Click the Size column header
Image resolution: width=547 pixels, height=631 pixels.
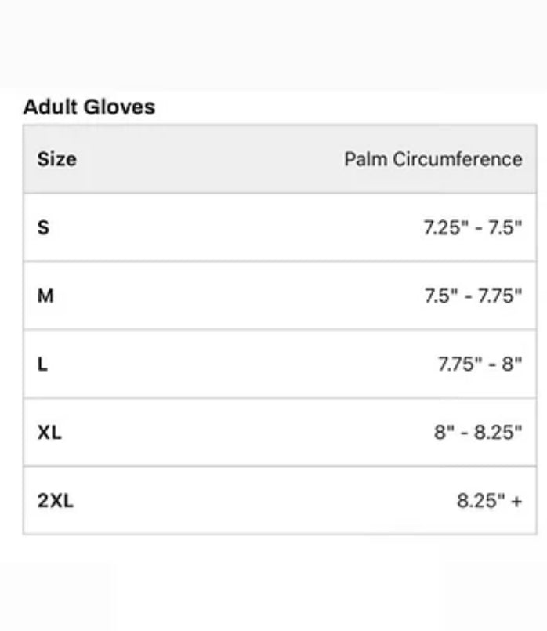tap(56, 159)
